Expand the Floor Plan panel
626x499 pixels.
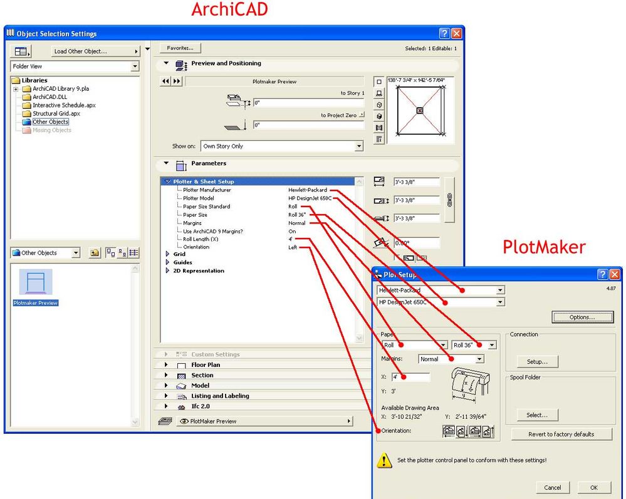point(166,364)
